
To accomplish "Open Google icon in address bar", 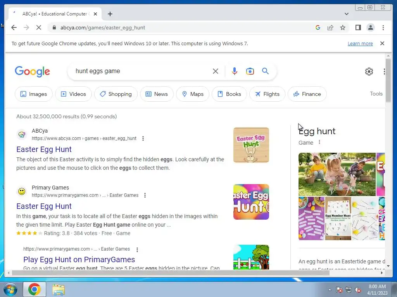I will (x=318, y=27).
